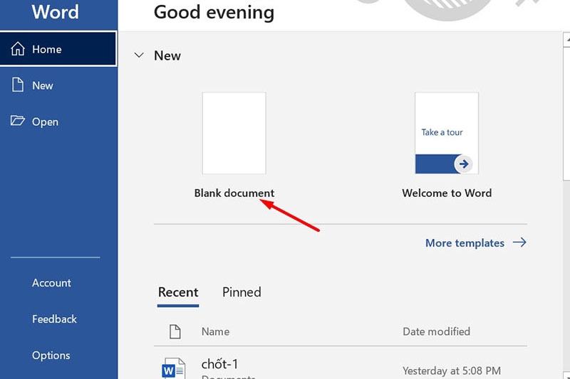Collapse the New section chevron
The width and height of the screenshot is (570, 379).
coord(139,55)
